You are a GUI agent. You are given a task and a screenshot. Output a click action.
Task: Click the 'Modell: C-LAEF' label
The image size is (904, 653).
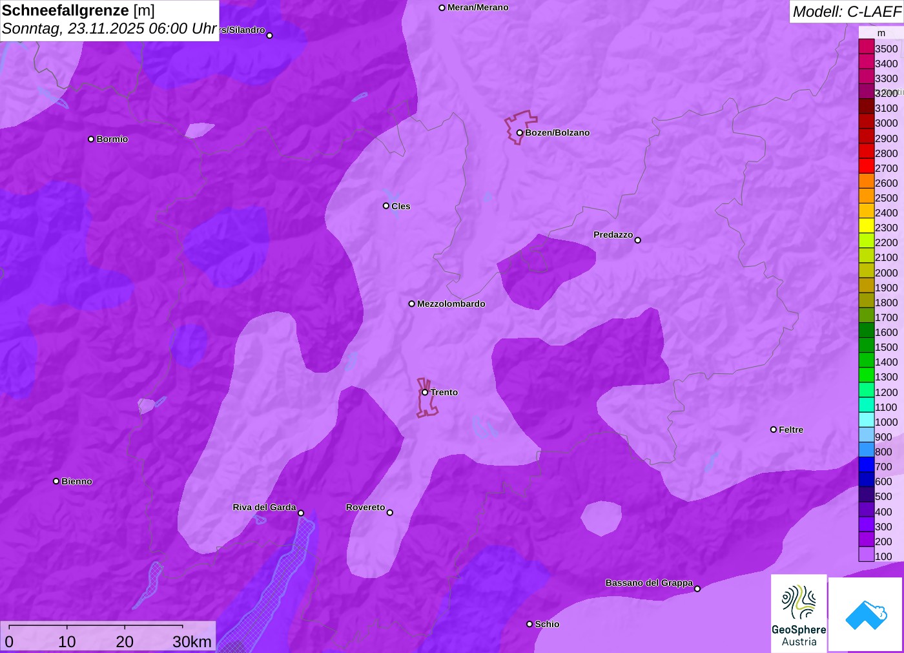[x=847, y=12]
